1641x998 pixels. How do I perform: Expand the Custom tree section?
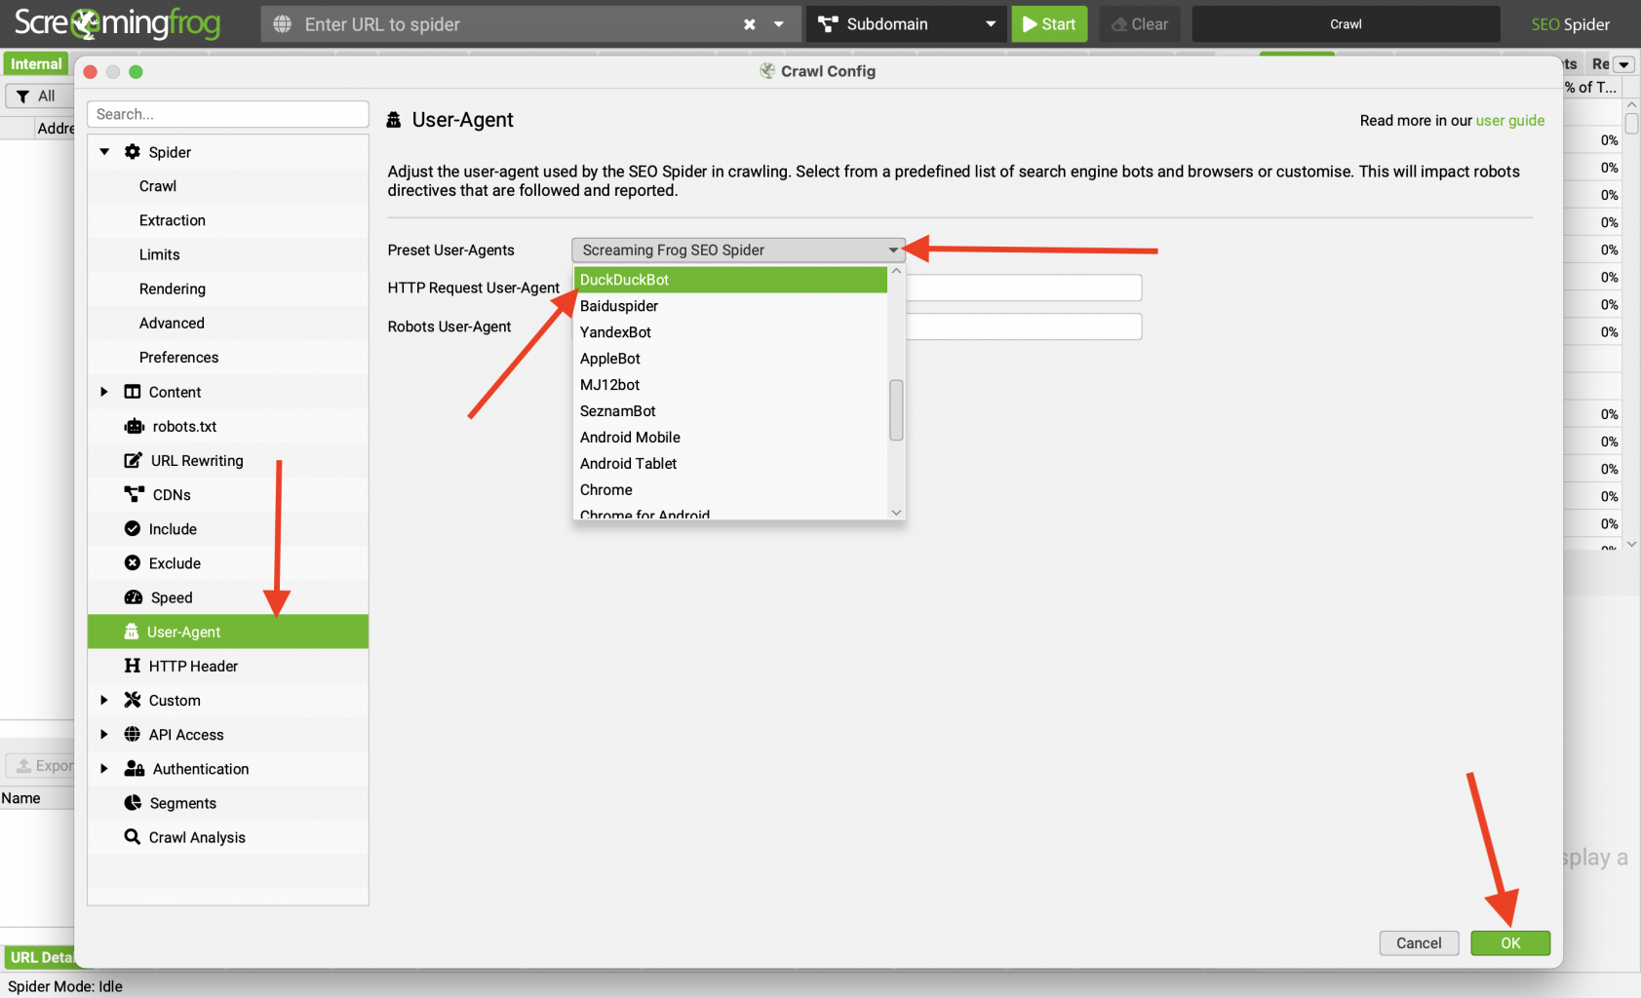104,700
